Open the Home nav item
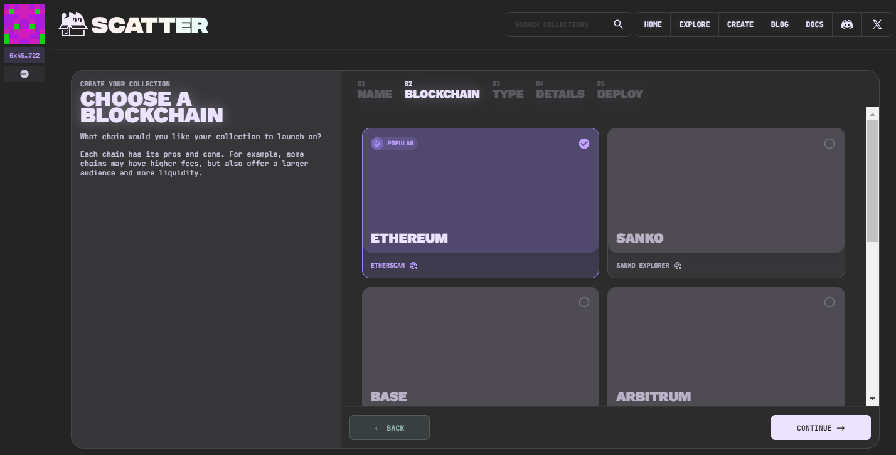Image resolution: width=896 pixels, height=455 pixels. pyautogui.click(x=653, y=24)
